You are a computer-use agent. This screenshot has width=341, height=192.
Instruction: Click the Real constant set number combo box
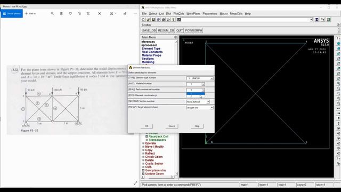(x=196, y=90)
